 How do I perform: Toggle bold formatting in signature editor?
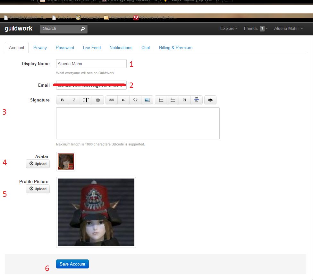62,100
